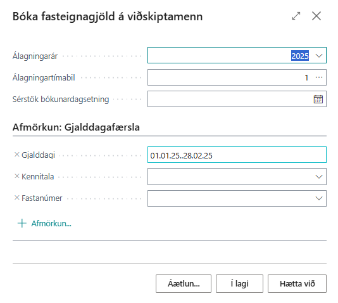The width and height of the screenshot is (338, 303).
Task: Expand the dialog to full screen
Action: click(296, 16)
